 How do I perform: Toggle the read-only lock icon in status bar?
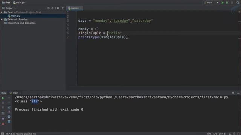(x=230, y=134)
